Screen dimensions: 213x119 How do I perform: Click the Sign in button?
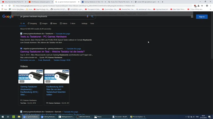202,17
